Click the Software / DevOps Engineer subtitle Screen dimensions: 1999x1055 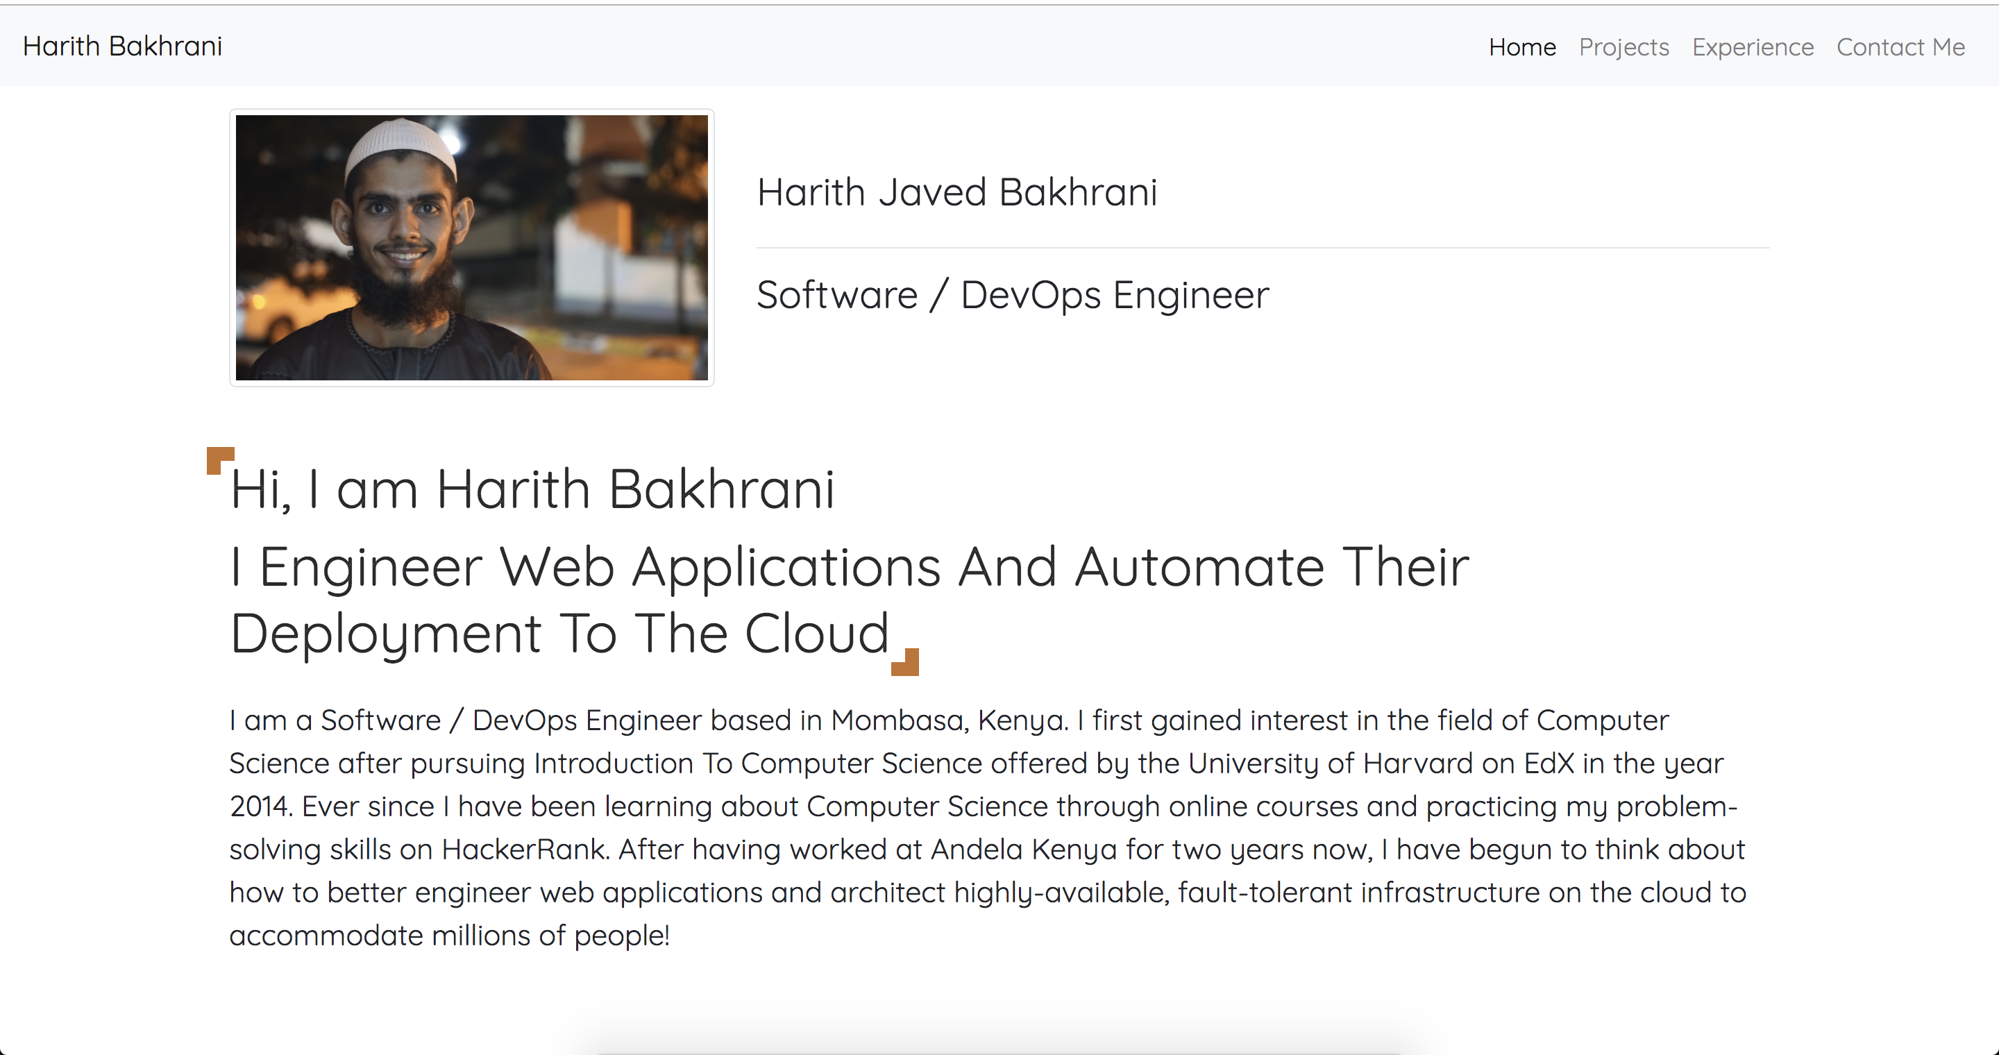(1013, 295)
